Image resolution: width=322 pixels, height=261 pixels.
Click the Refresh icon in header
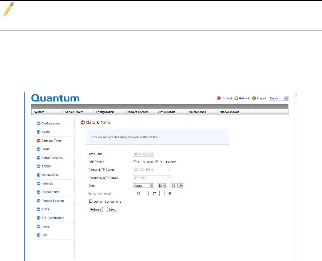[x=236, y=98]
